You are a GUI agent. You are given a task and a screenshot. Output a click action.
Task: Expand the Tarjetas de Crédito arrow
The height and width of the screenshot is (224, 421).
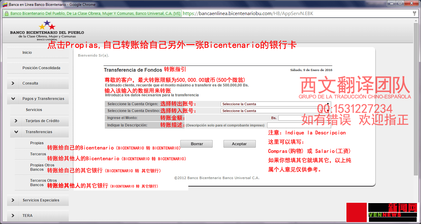[16, 121]
